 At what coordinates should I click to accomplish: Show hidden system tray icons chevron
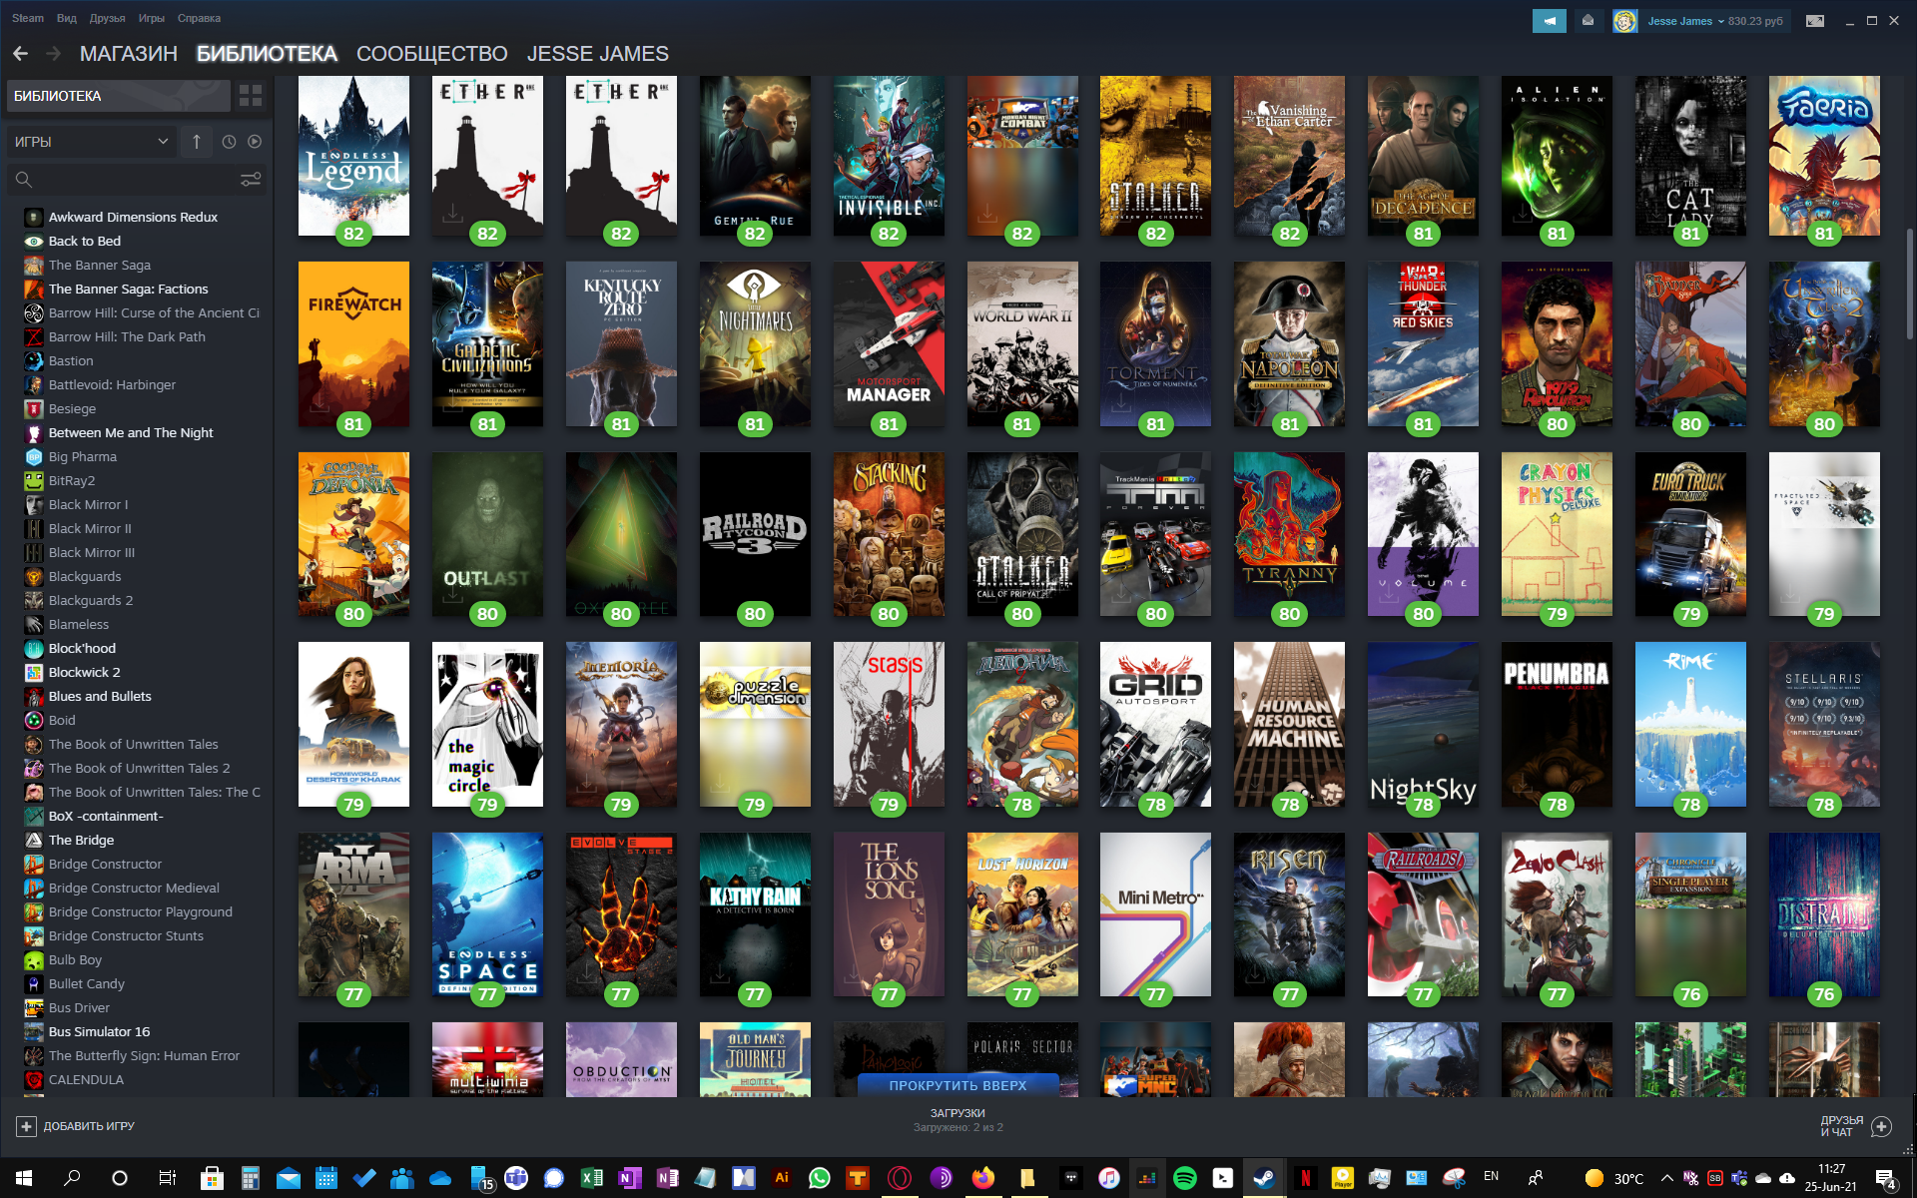(x=1666, y=1178)
